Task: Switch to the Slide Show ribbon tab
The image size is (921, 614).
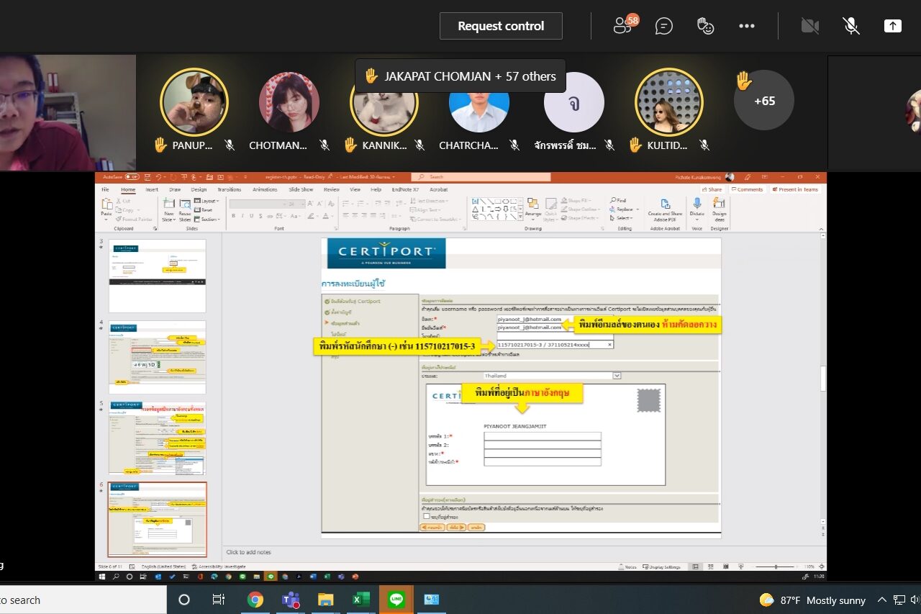Action: (301, 189)
